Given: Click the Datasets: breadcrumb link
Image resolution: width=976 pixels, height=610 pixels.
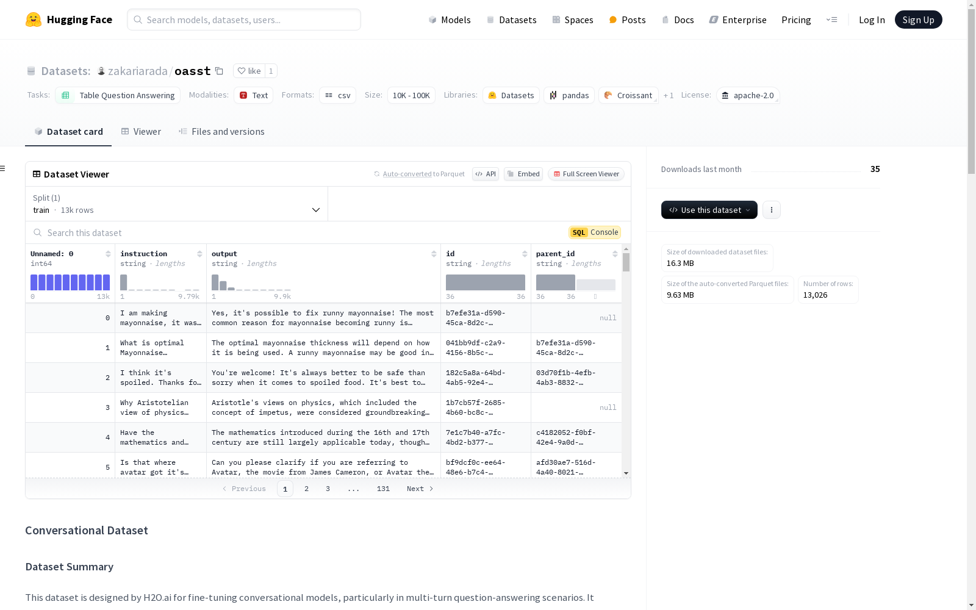Looking at the screenshot, I should [x=65, y=71].
